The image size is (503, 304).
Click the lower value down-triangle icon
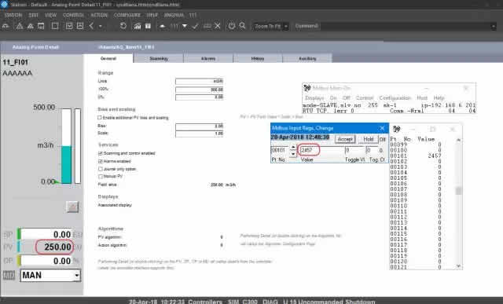185,26
